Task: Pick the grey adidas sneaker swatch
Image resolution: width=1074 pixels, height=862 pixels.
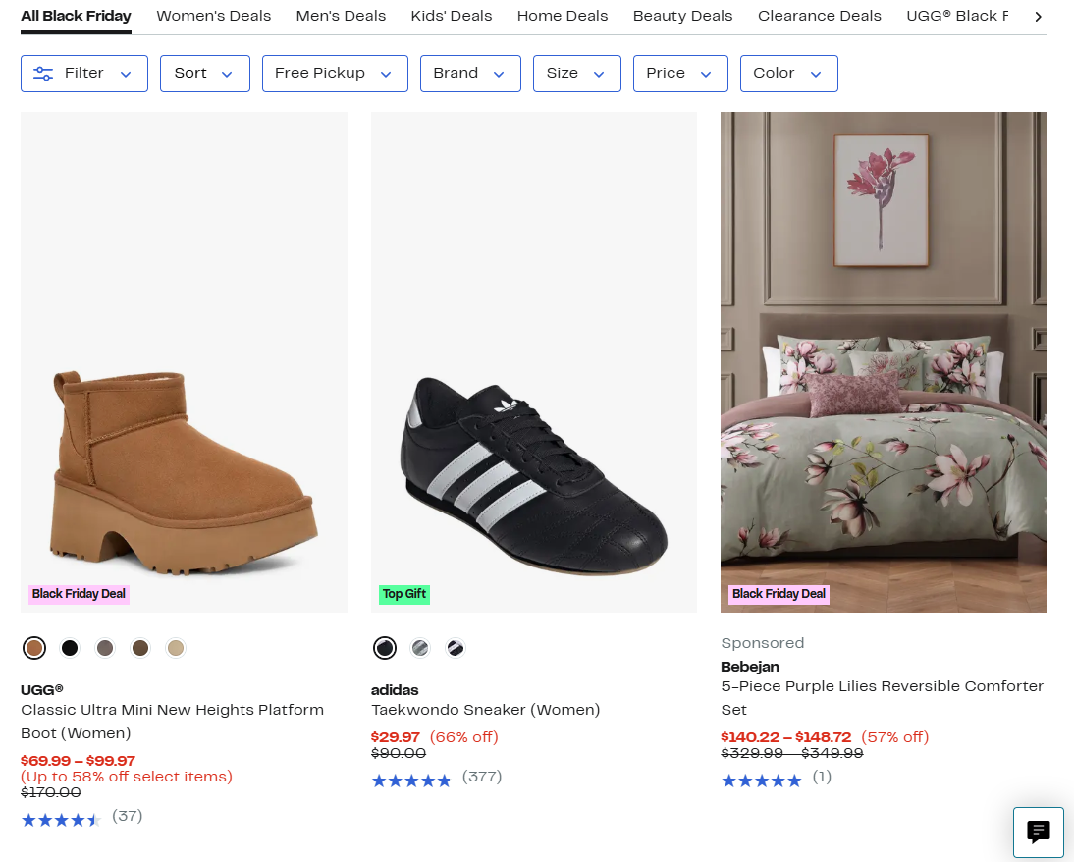Action: [x=420, y=648]
